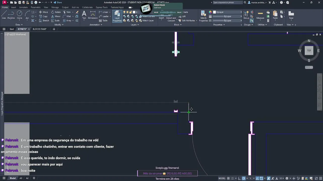
Task: Open the annotation scale 1:1 dropdown
Action: click(282, 178)
